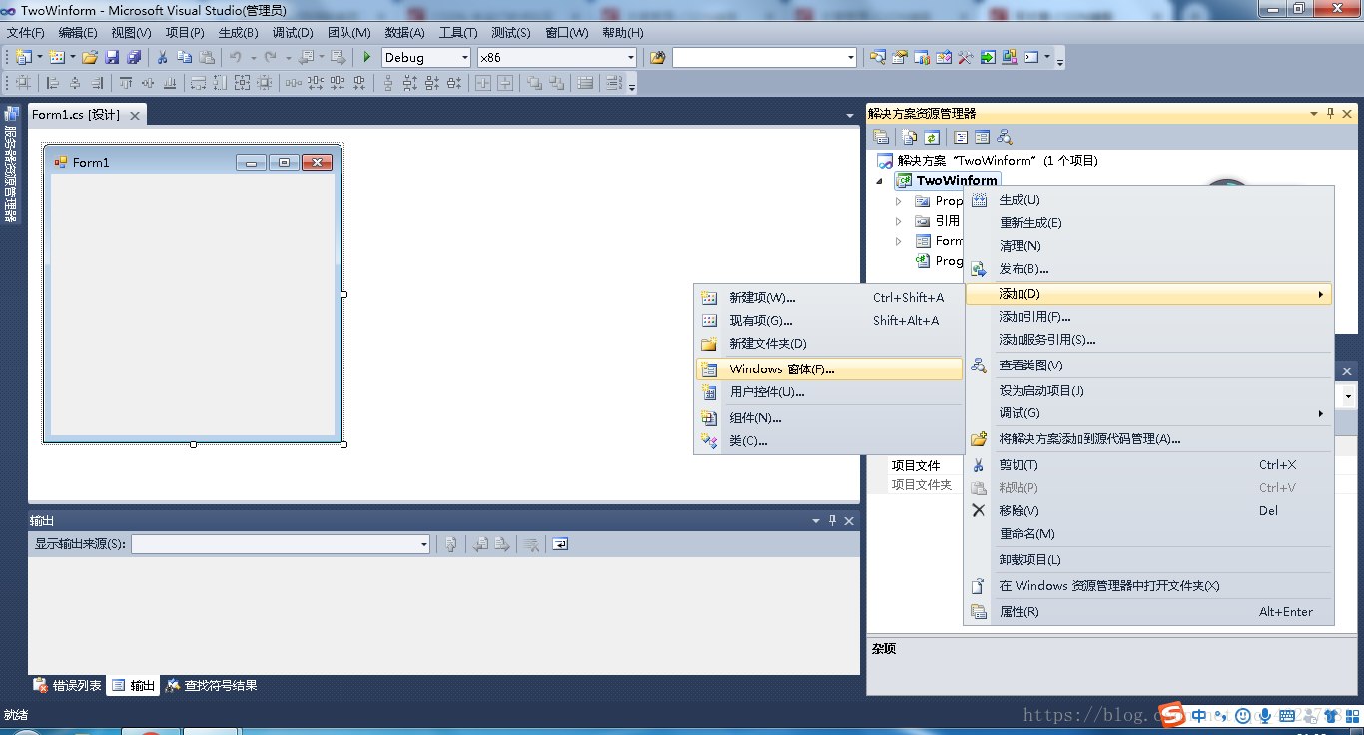The image size is (1364, 735).
Task: Click Clear All icon in Output panel
Action: (532, 544)
